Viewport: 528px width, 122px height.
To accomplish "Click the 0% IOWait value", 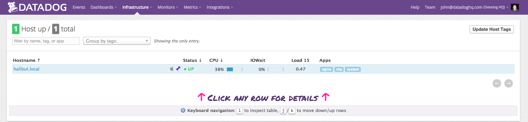I will (262, 70).
